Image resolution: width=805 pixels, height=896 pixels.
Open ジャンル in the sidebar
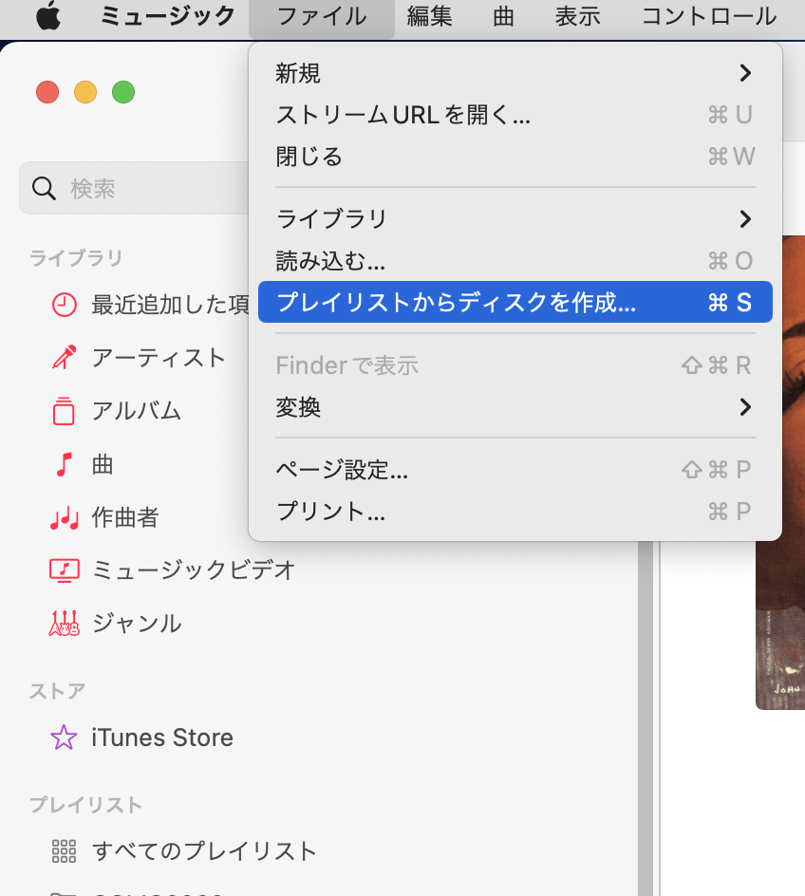(137, 624)
